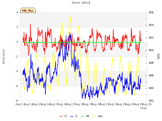Click the 342 right axis tick value
Viewport: 162px width, 121px height.
pos(151,101)
